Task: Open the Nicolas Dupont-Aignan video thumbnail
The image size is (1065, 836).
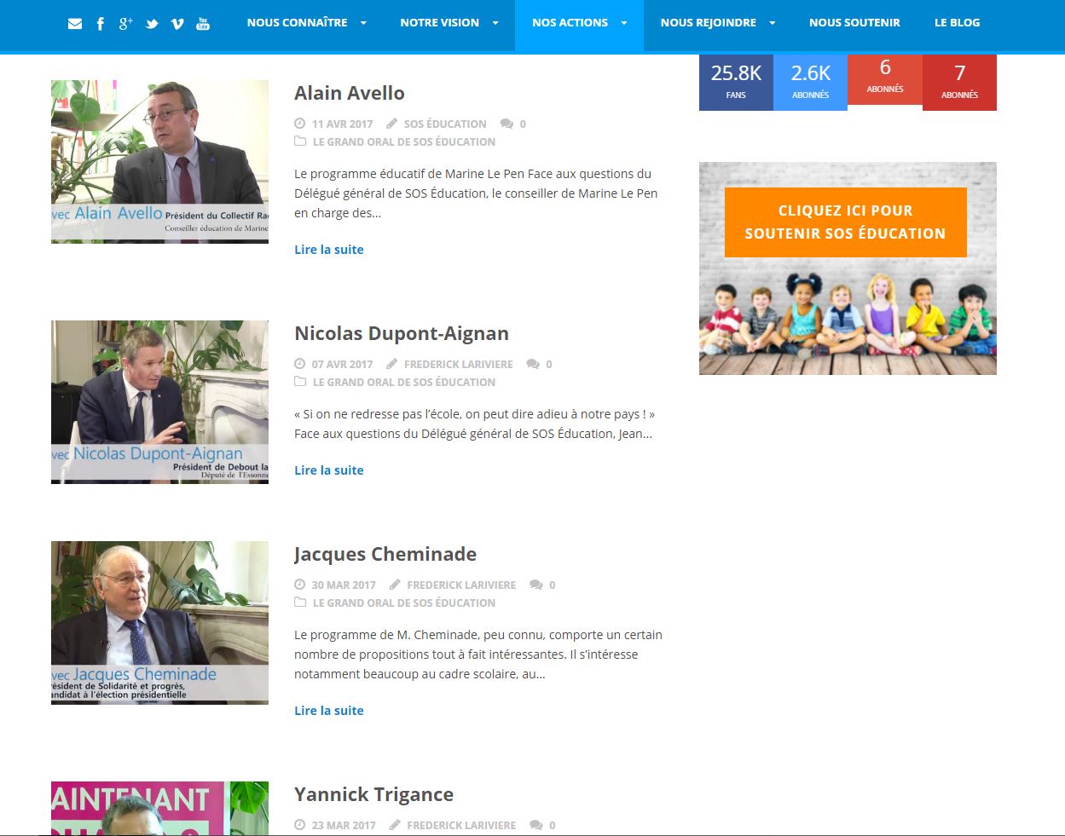Action: click(x=159, y=402)
